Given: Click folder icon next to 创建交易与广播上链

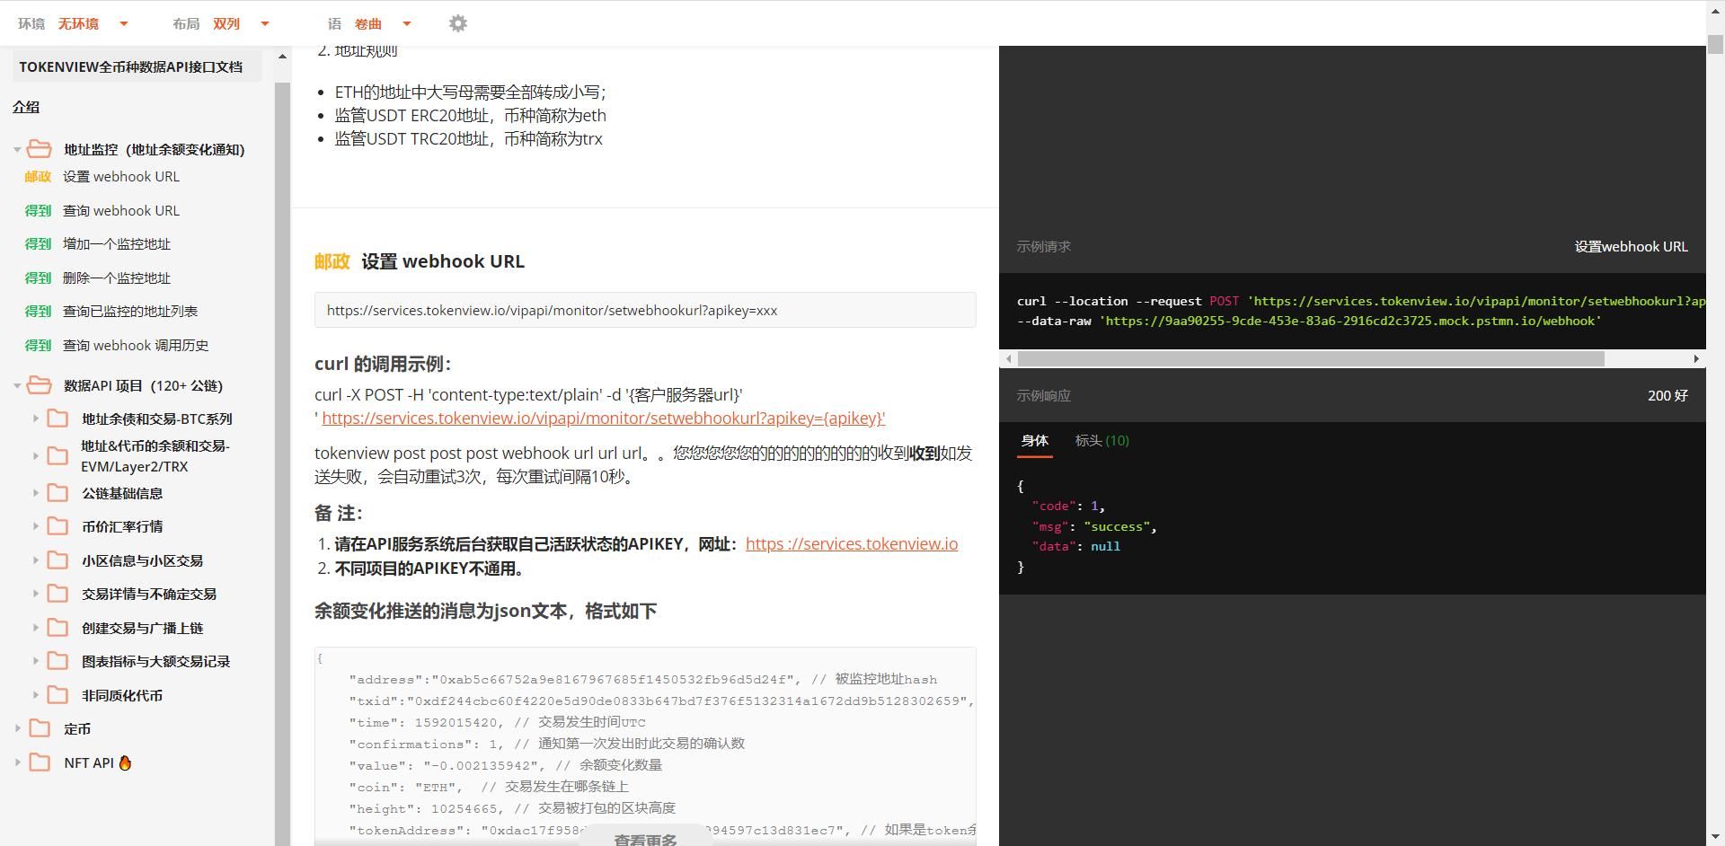Looking at the screenshot, I should pos(57,628).
